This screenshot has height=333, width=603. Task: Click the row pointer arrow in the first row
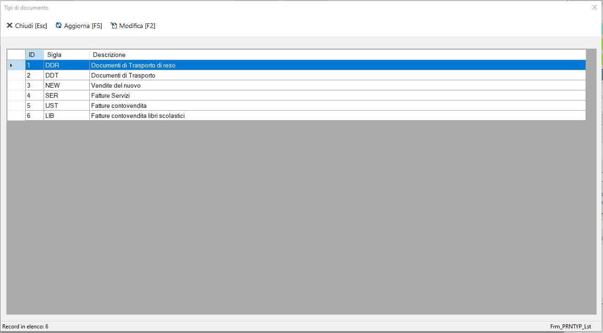[x=11, y=65]
